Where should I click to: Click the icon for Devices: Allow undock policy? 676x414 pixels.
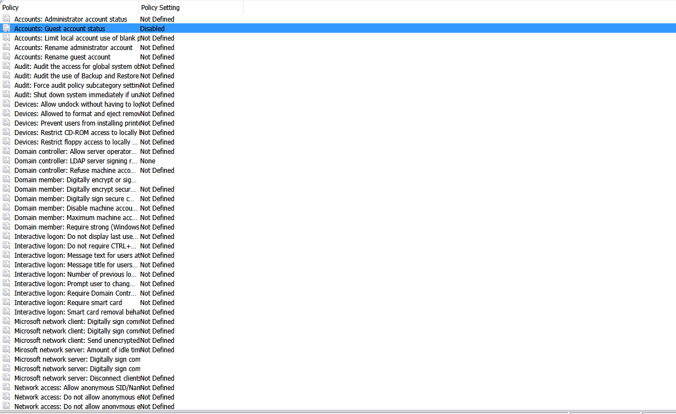coord(6,104)
